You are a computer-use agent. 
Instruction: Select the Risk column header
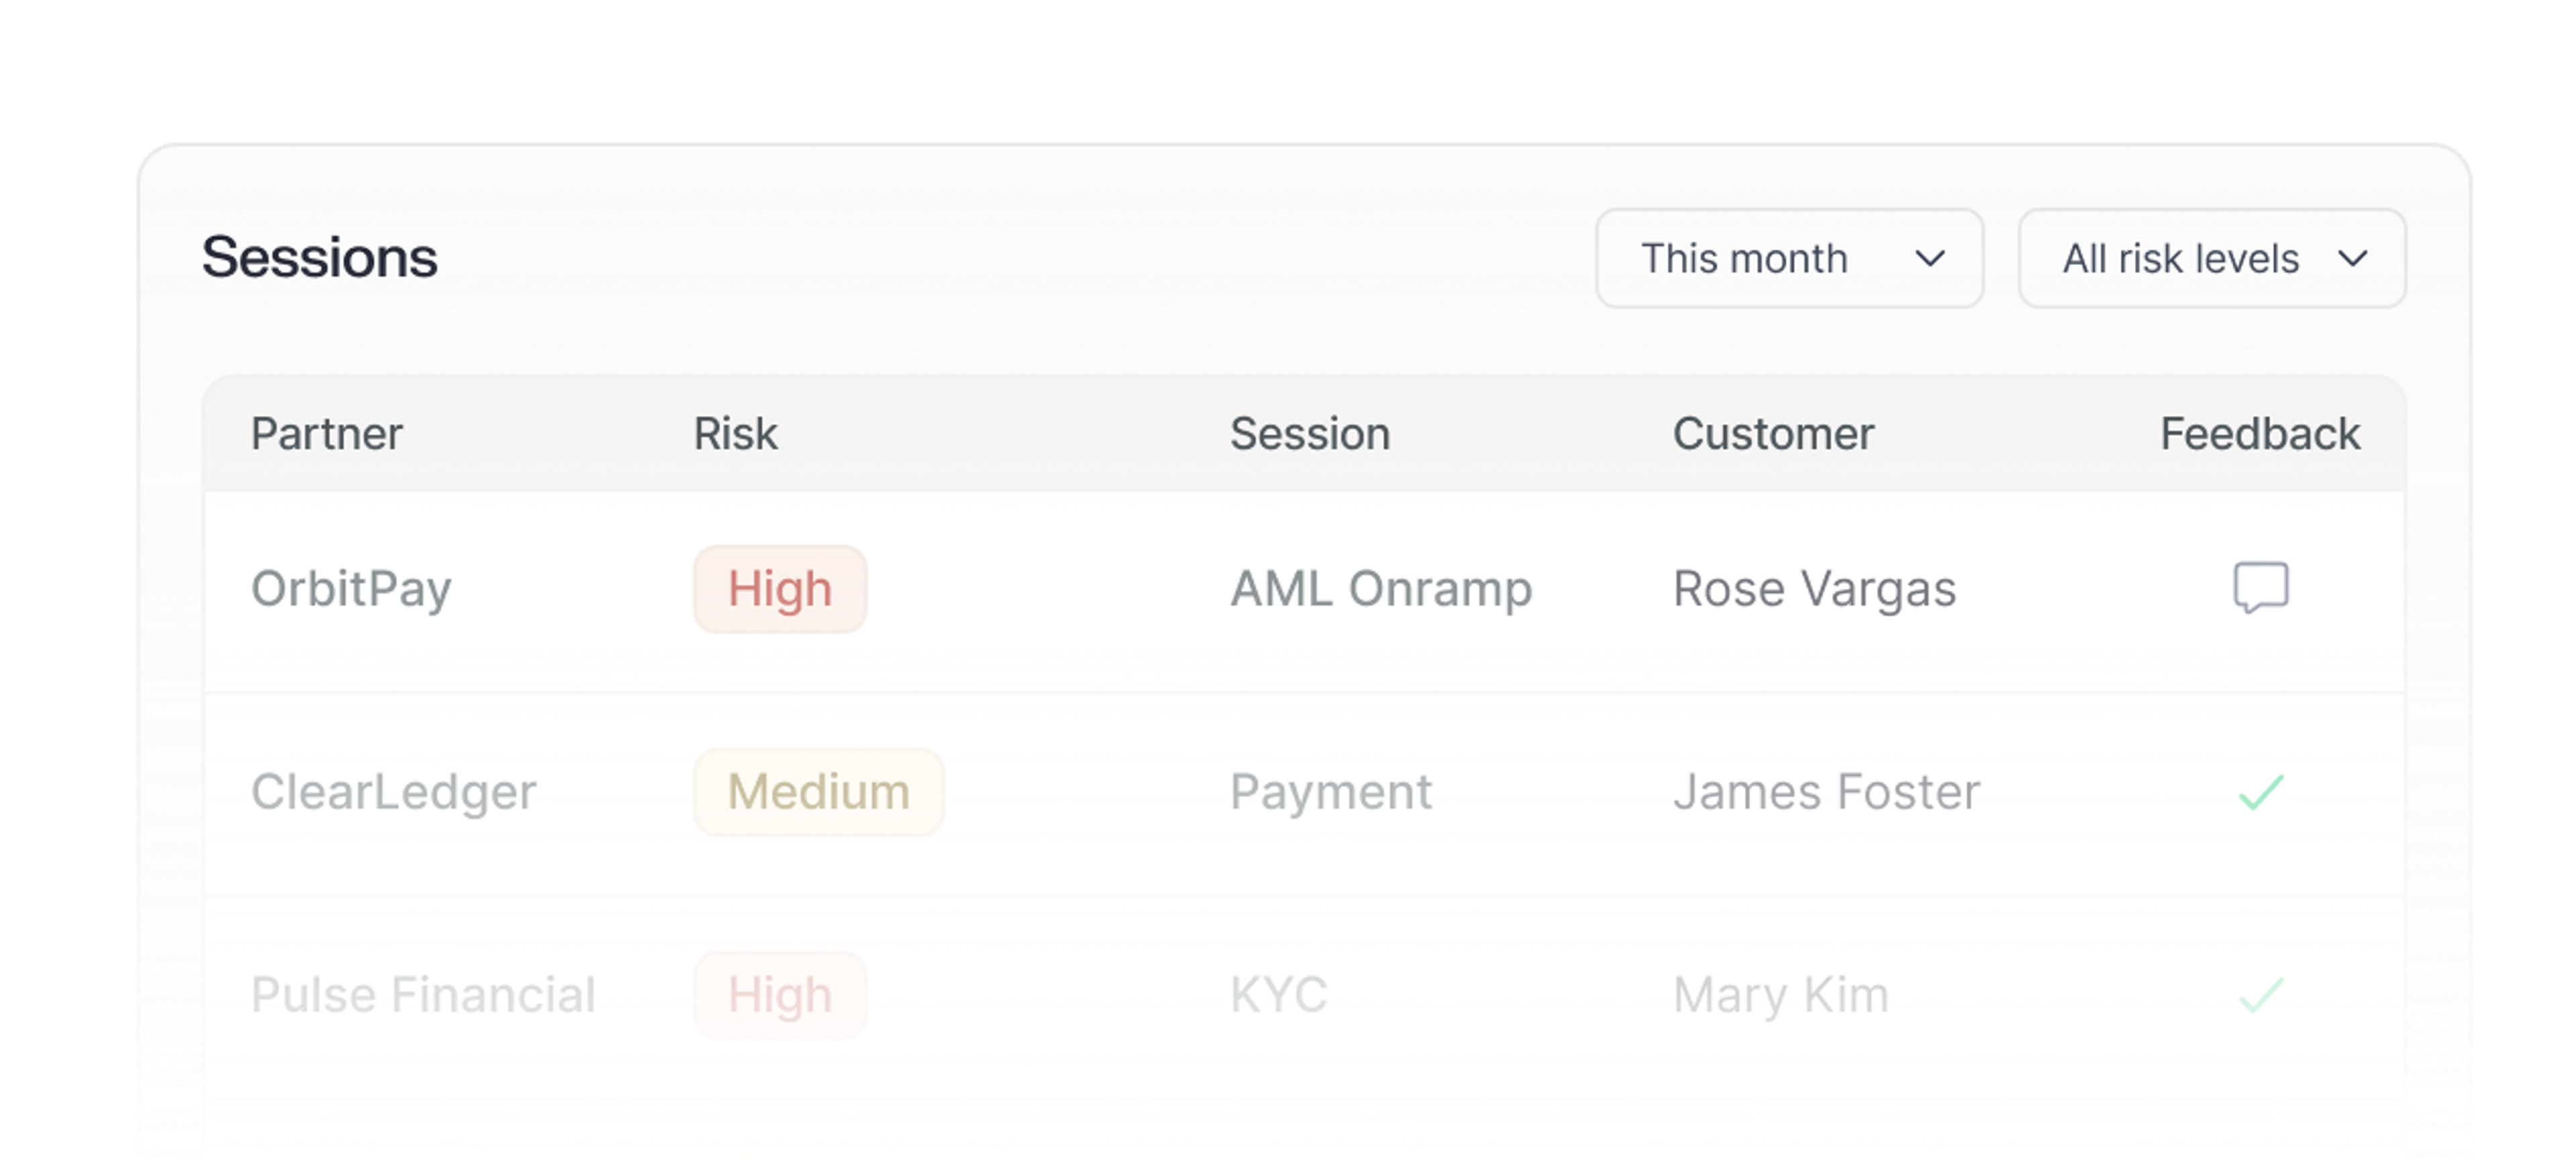[x=735, y=434]
